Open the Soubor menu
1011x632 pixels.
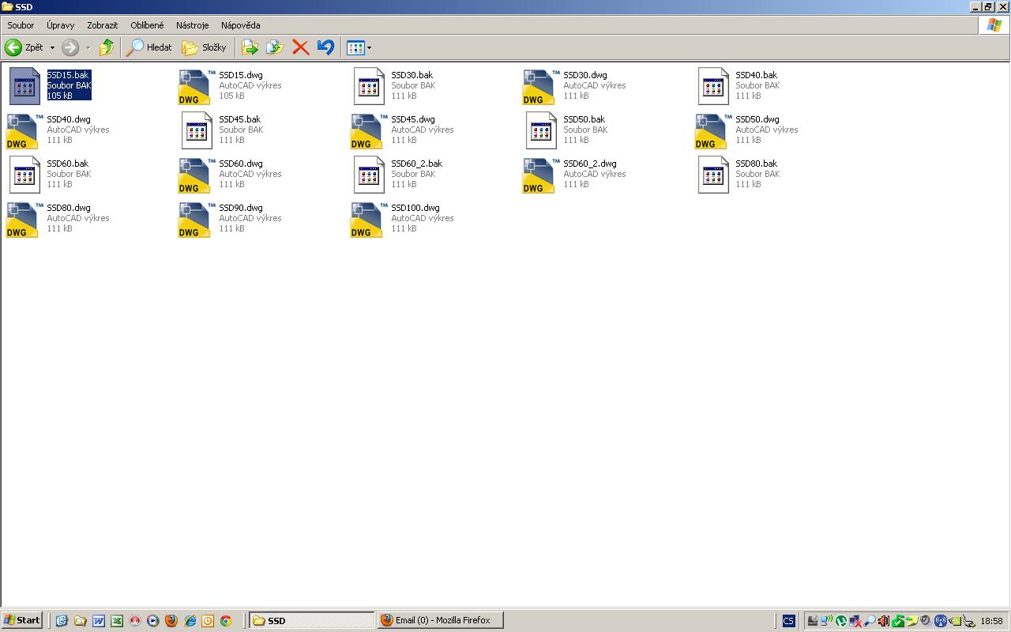tap(21, 25)
